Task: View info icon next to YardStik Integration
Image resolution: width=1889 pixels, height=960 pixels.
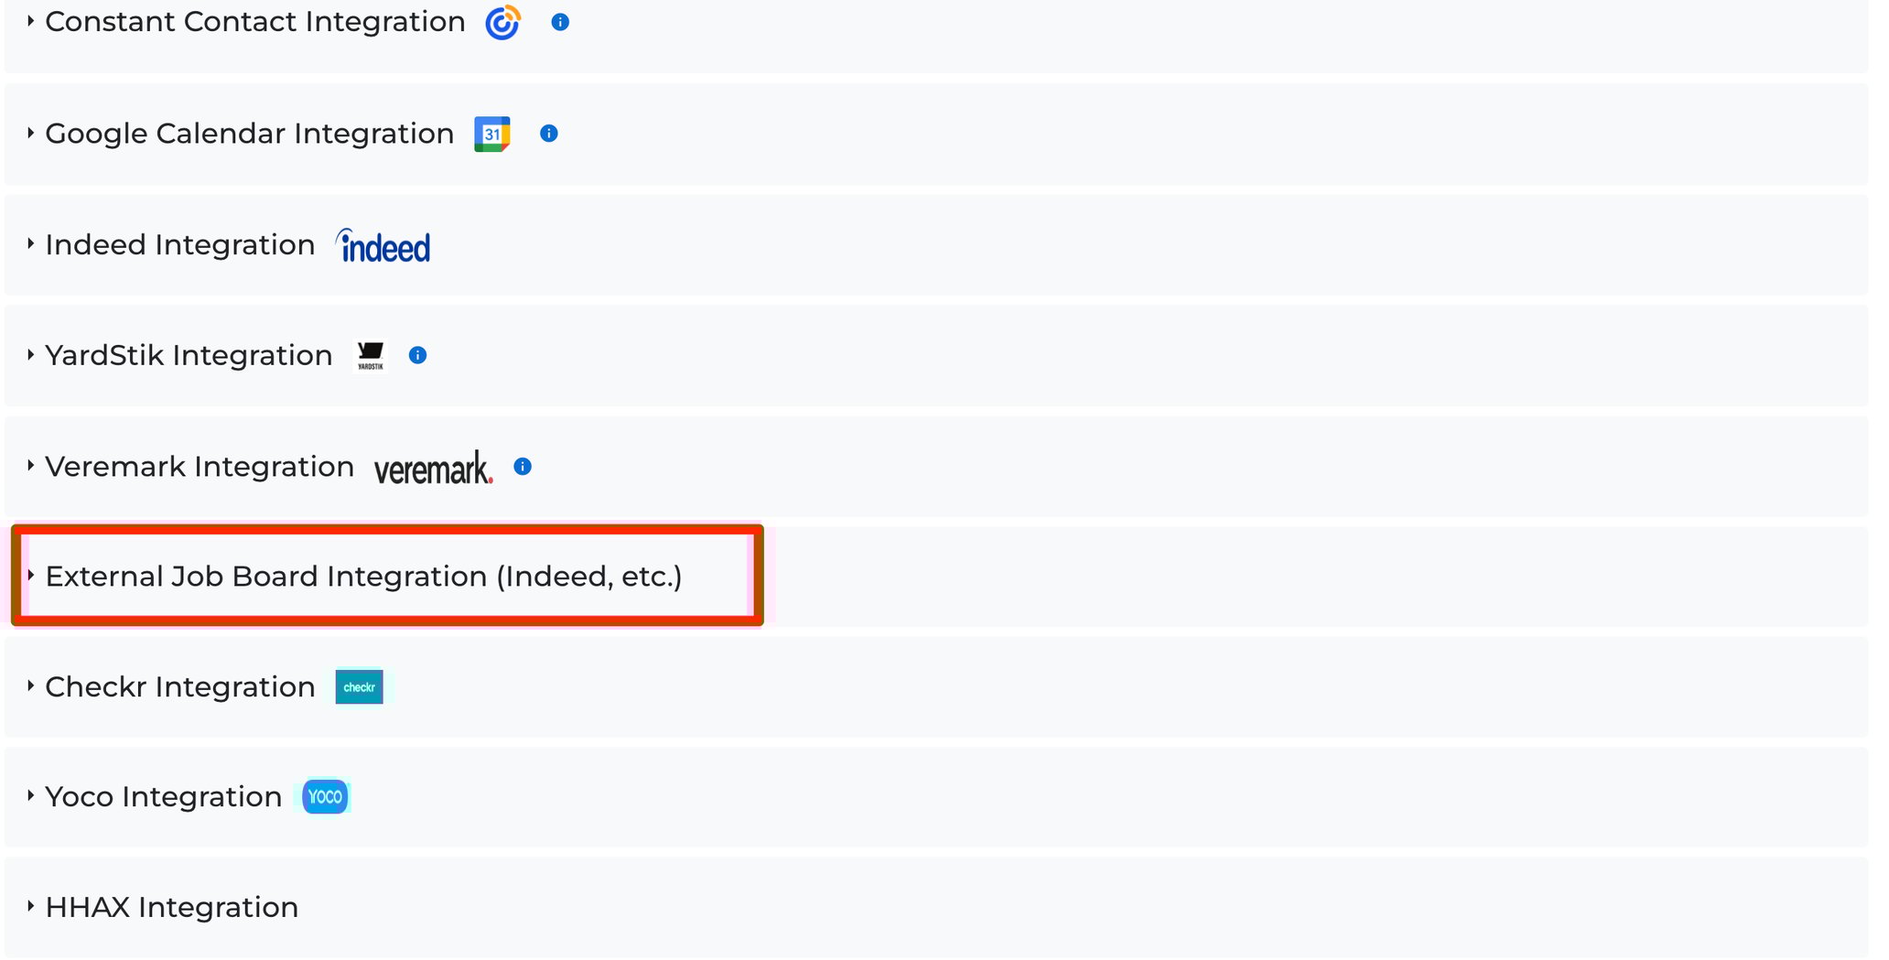Action: 417,355
